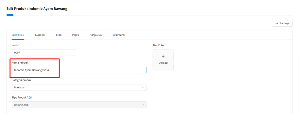Switch to the Spesifikasi tab
This screenshot has height=114, width=300.
click(18, 35)
